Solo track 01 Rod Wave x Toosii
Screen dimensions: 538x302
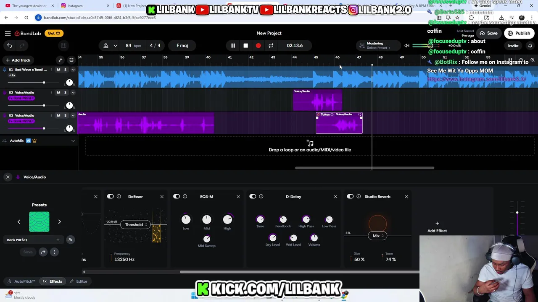[65, 70]
